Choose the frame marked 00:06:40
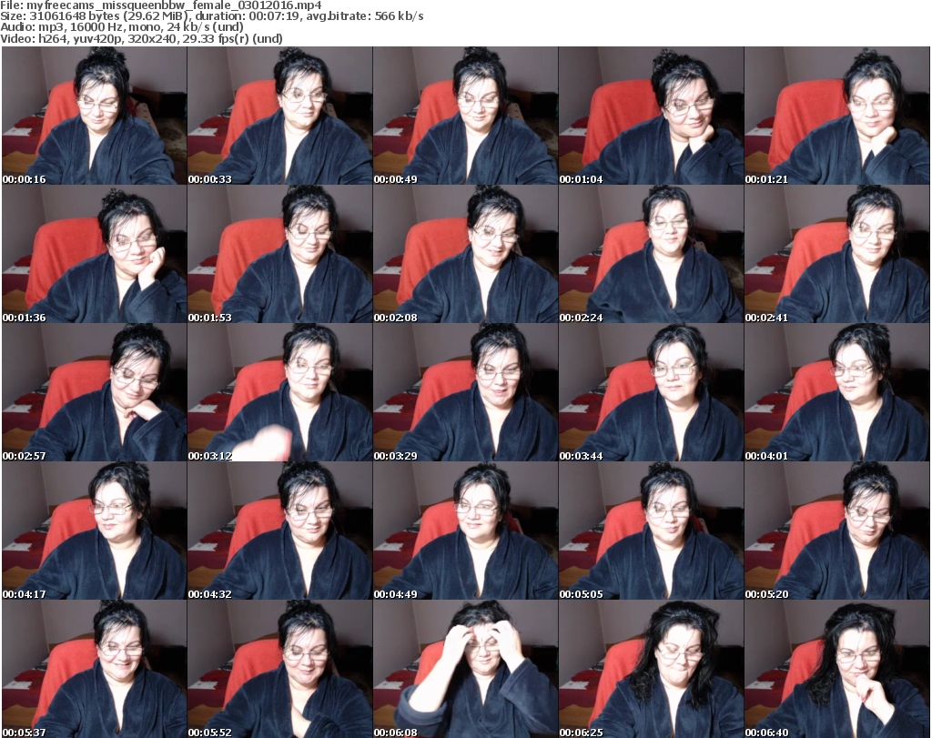932x738 pixels. (836, 669)
